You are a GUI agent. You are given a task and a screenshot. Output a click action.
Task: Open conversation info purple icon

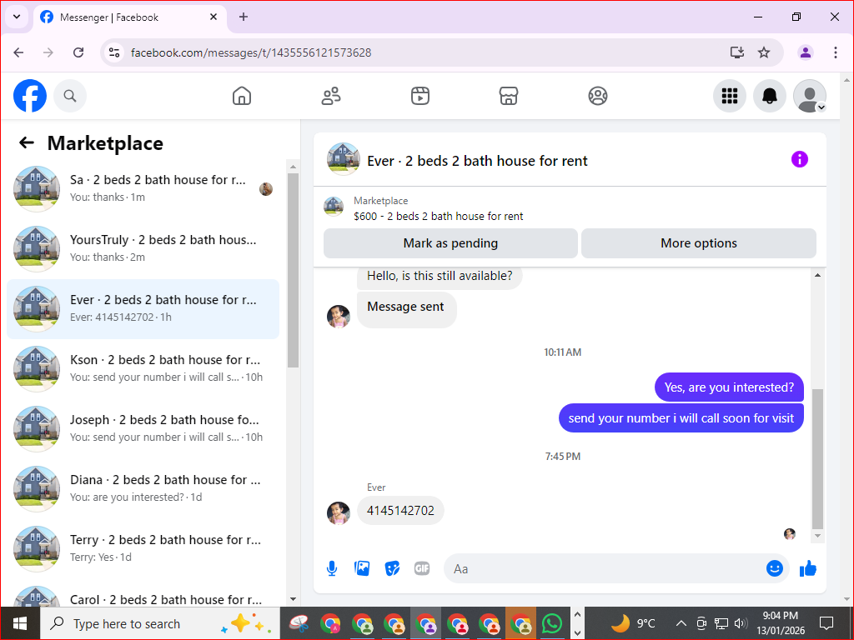pyautogui.click(x=800, y=159)
